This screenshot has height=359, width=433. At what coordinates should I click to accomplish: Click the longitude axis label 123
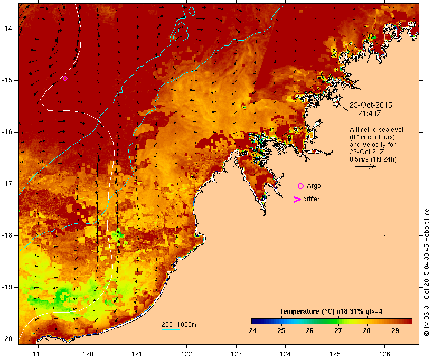click(236, 354)
